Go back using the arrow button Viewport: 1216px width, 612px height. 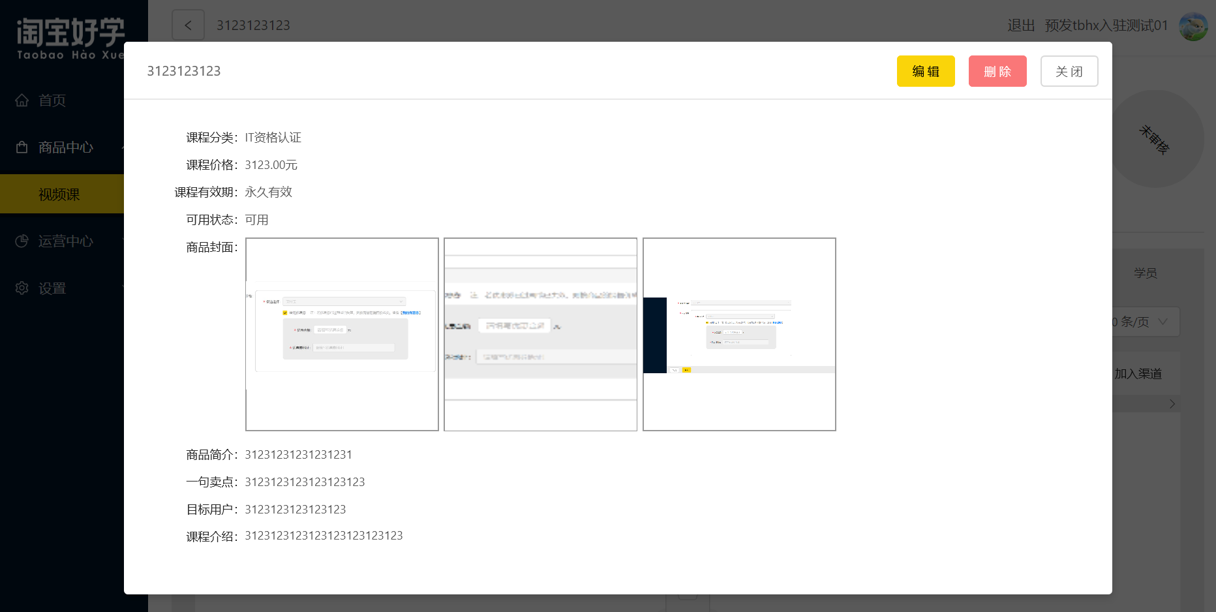[x=188, y=25]
